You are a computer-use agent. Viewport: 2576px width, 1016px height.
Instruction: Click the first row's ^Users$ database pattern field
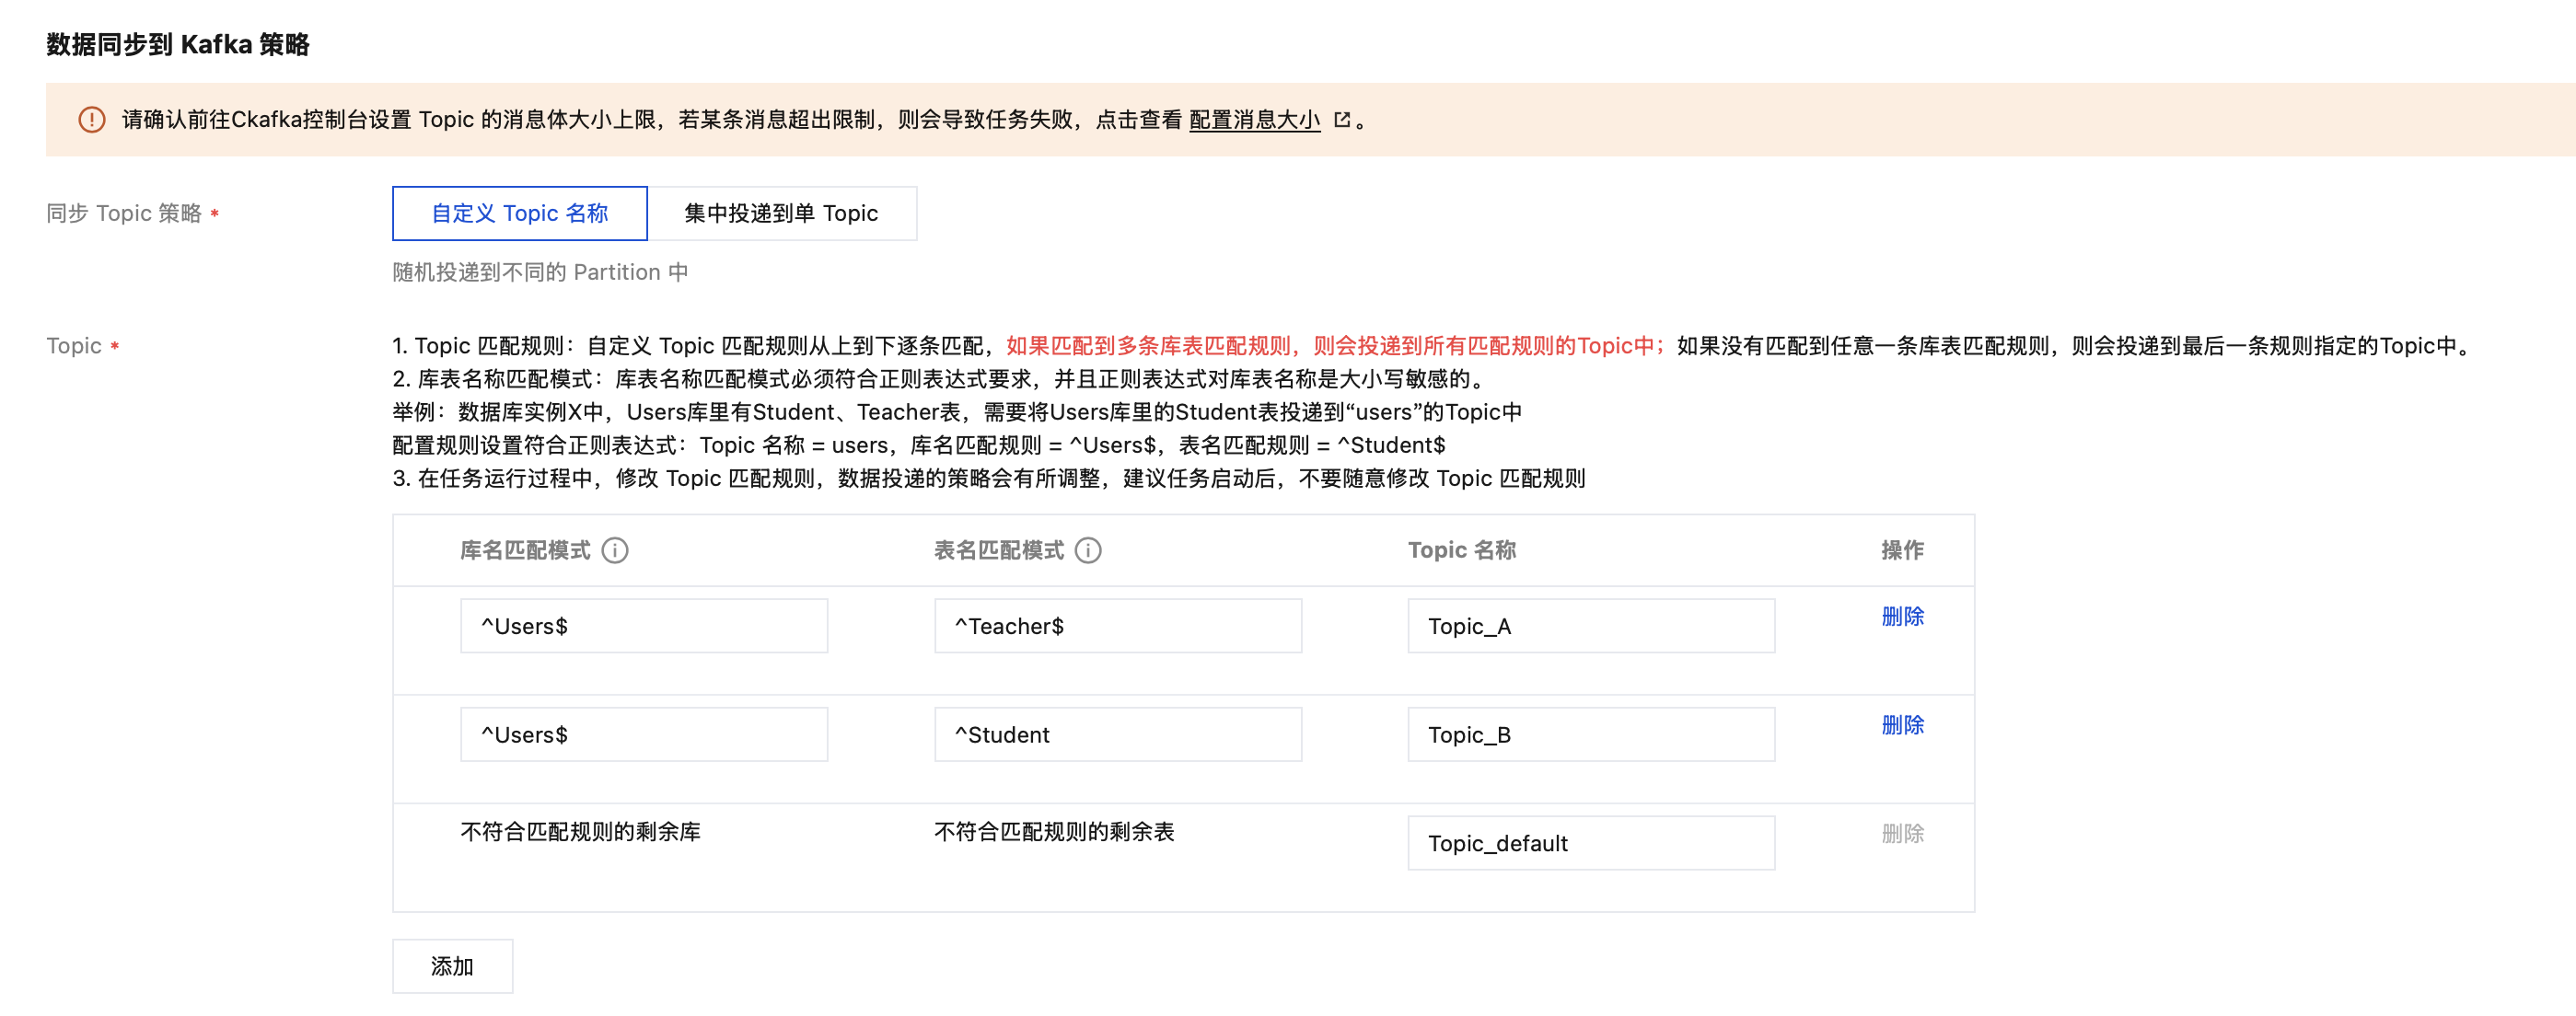click(x=644, y=626)
